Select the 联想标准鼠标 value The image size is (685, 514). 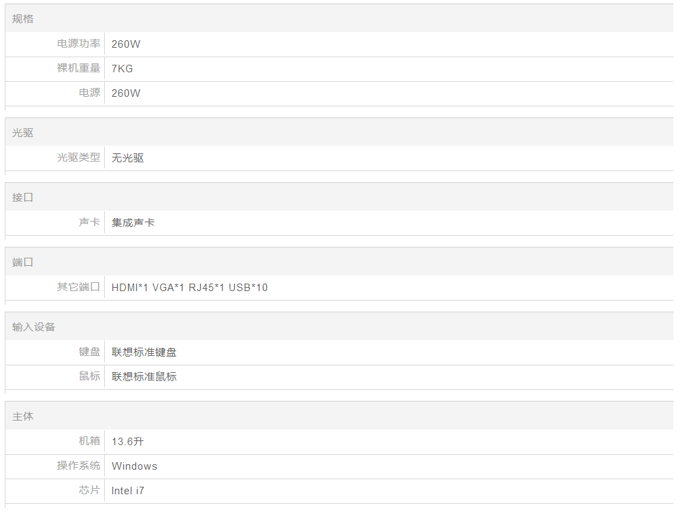point(144,377)
